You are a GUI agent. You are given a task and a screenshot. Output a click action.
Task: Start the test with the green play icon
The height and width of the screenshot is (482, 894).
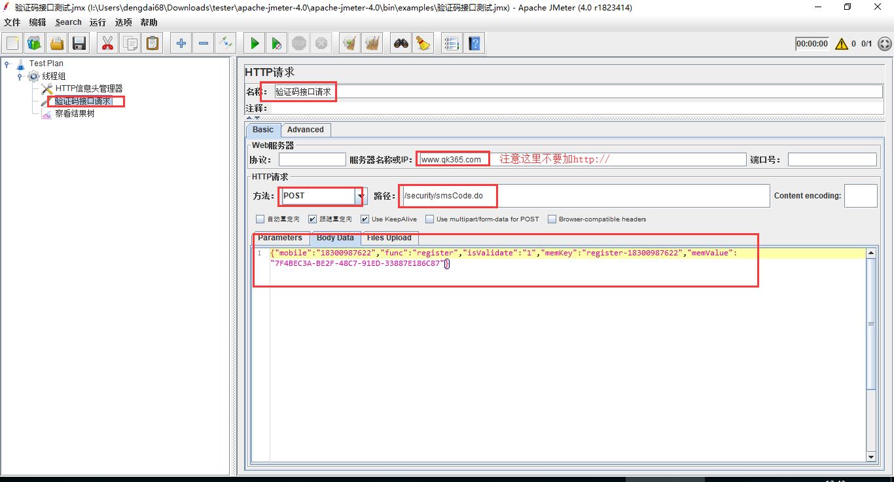tap(254, 43)
